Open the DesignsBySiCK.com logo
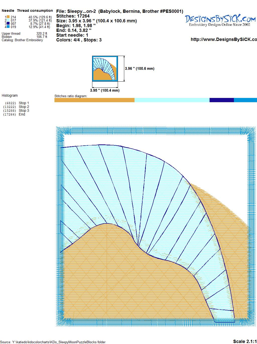Image resolution: width=257 pixels, height=344 pixels. 220,20
